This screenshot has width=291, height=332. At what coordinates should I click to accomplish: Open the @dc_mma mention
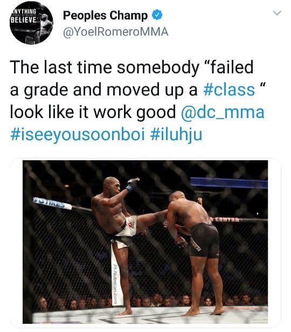click(223, 112)
